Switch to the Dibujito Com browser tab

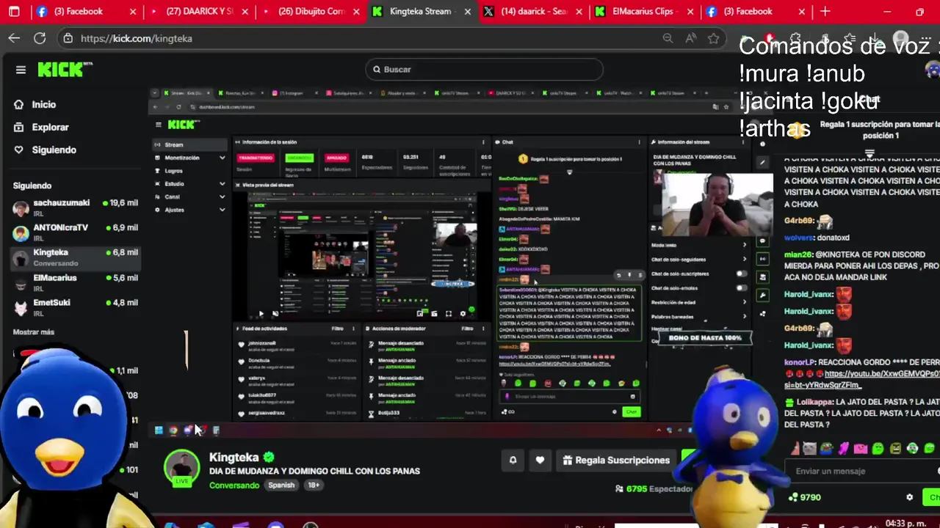[x=311, y=12]
